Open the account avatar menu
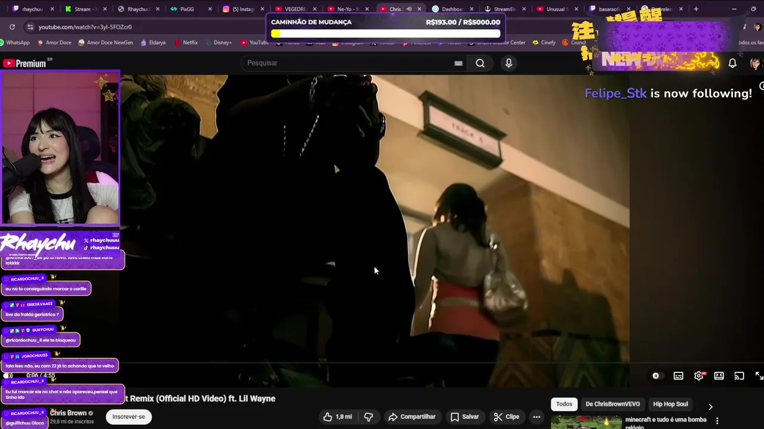The width and height of the screenshot is (764, 429). tap(755, 63)
